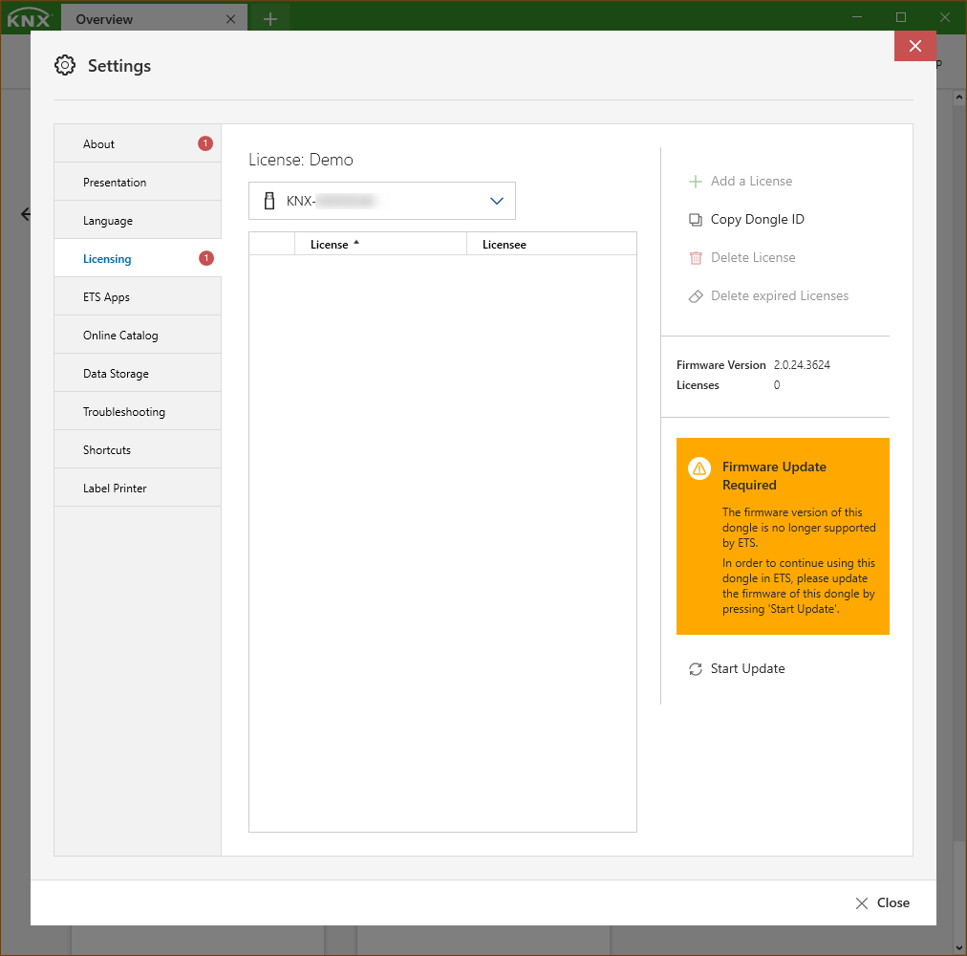The image size is (967, 956).
Task: Click the background scrollbar up arrow
Action: tap(959, 97)
